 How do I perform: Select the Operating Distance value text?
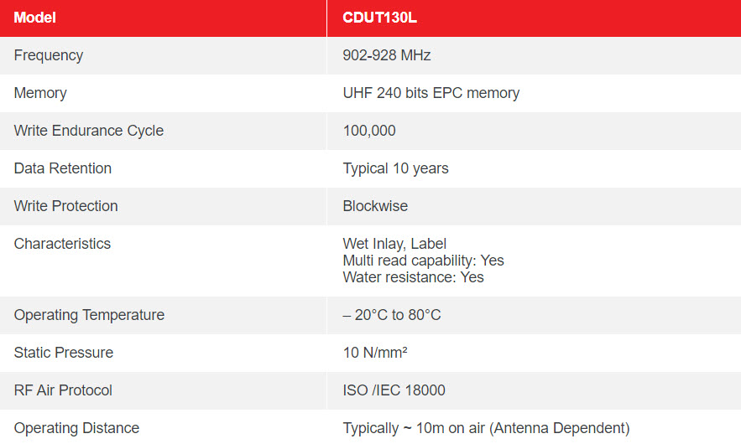[486, 428]
